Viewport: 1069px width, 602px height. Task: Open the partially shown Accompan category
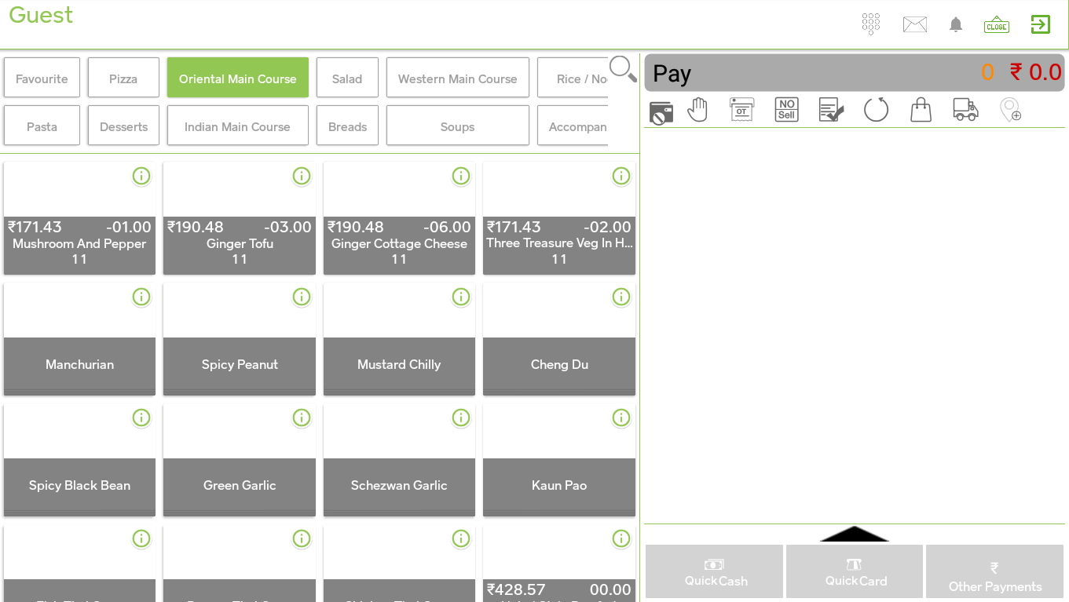tap(573, 126)
